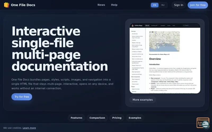212x132 pixels.
Task: Open the floating code inspector icon
Action: (203, 123)
